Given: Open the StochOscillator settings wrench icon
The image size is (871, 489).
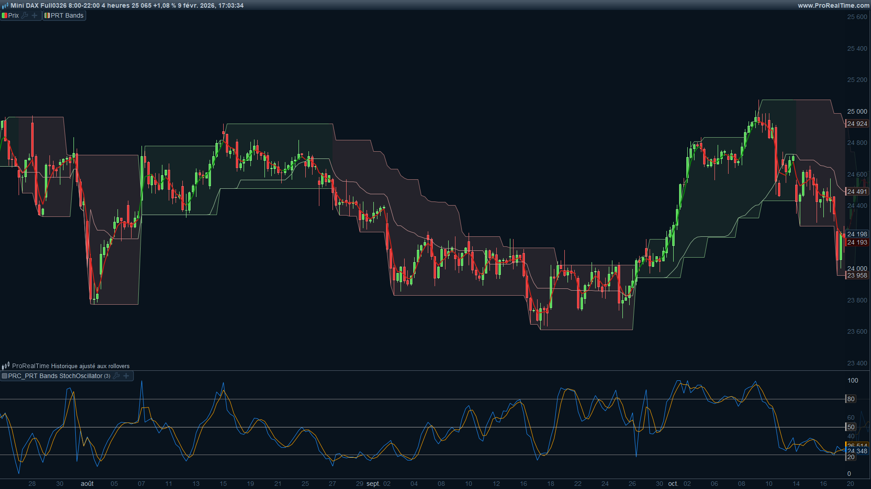Looking at the screenshot, I should pos(116,376).
